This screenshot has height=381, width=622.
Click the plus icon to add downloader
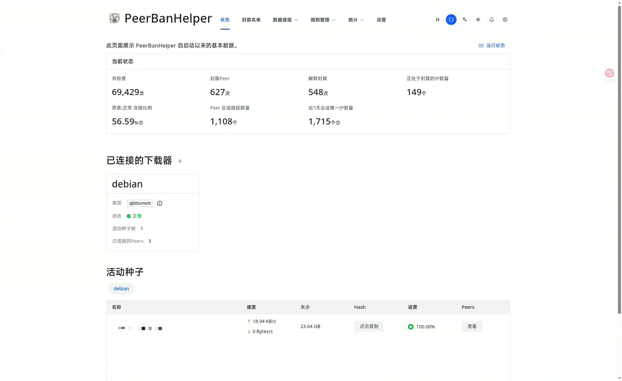tap(180, 161)
